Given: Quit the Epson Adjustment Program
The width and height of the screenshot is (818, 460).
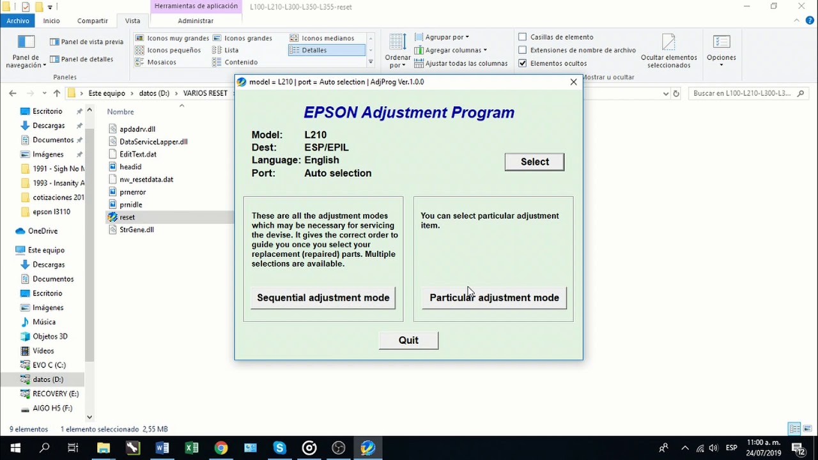Looking at the screenshot, I should coord(408,341).
